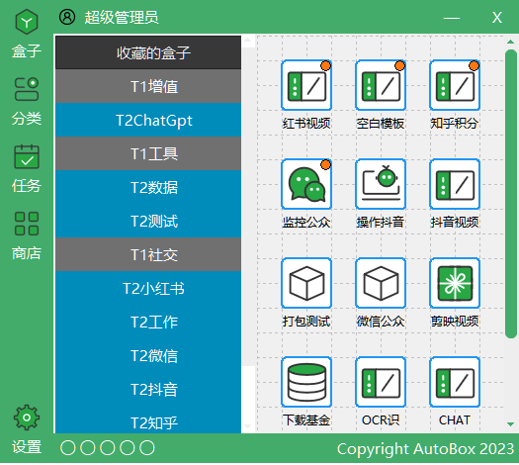Click the first status circle in footer

coord(68,448)
